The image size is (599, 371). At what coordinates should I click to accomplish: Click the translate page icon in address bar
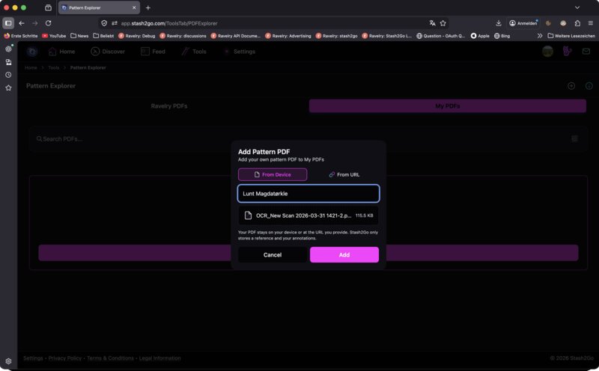tap(432, 23)
